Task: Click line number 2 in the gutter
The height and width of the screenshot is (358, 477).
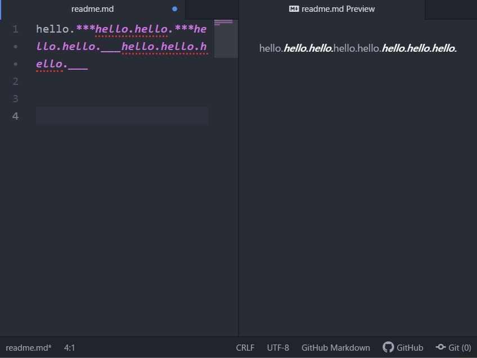Action: [x=16, y=81]
